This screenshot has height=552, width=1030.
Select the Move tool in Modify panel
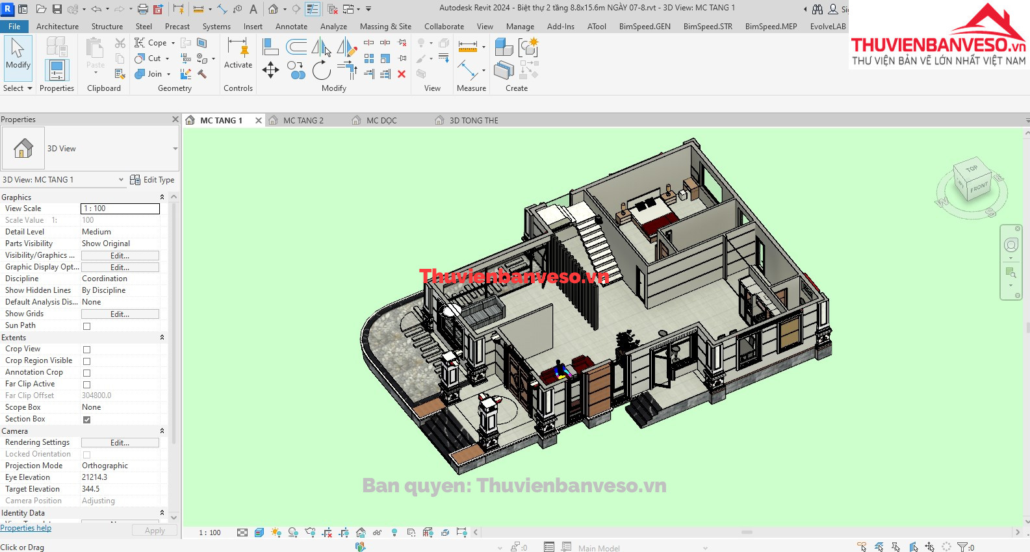click(x=270, y=70)
